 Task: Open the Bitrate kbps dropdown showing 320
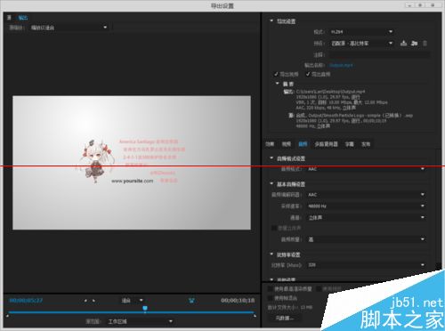[x=367, y=265]
